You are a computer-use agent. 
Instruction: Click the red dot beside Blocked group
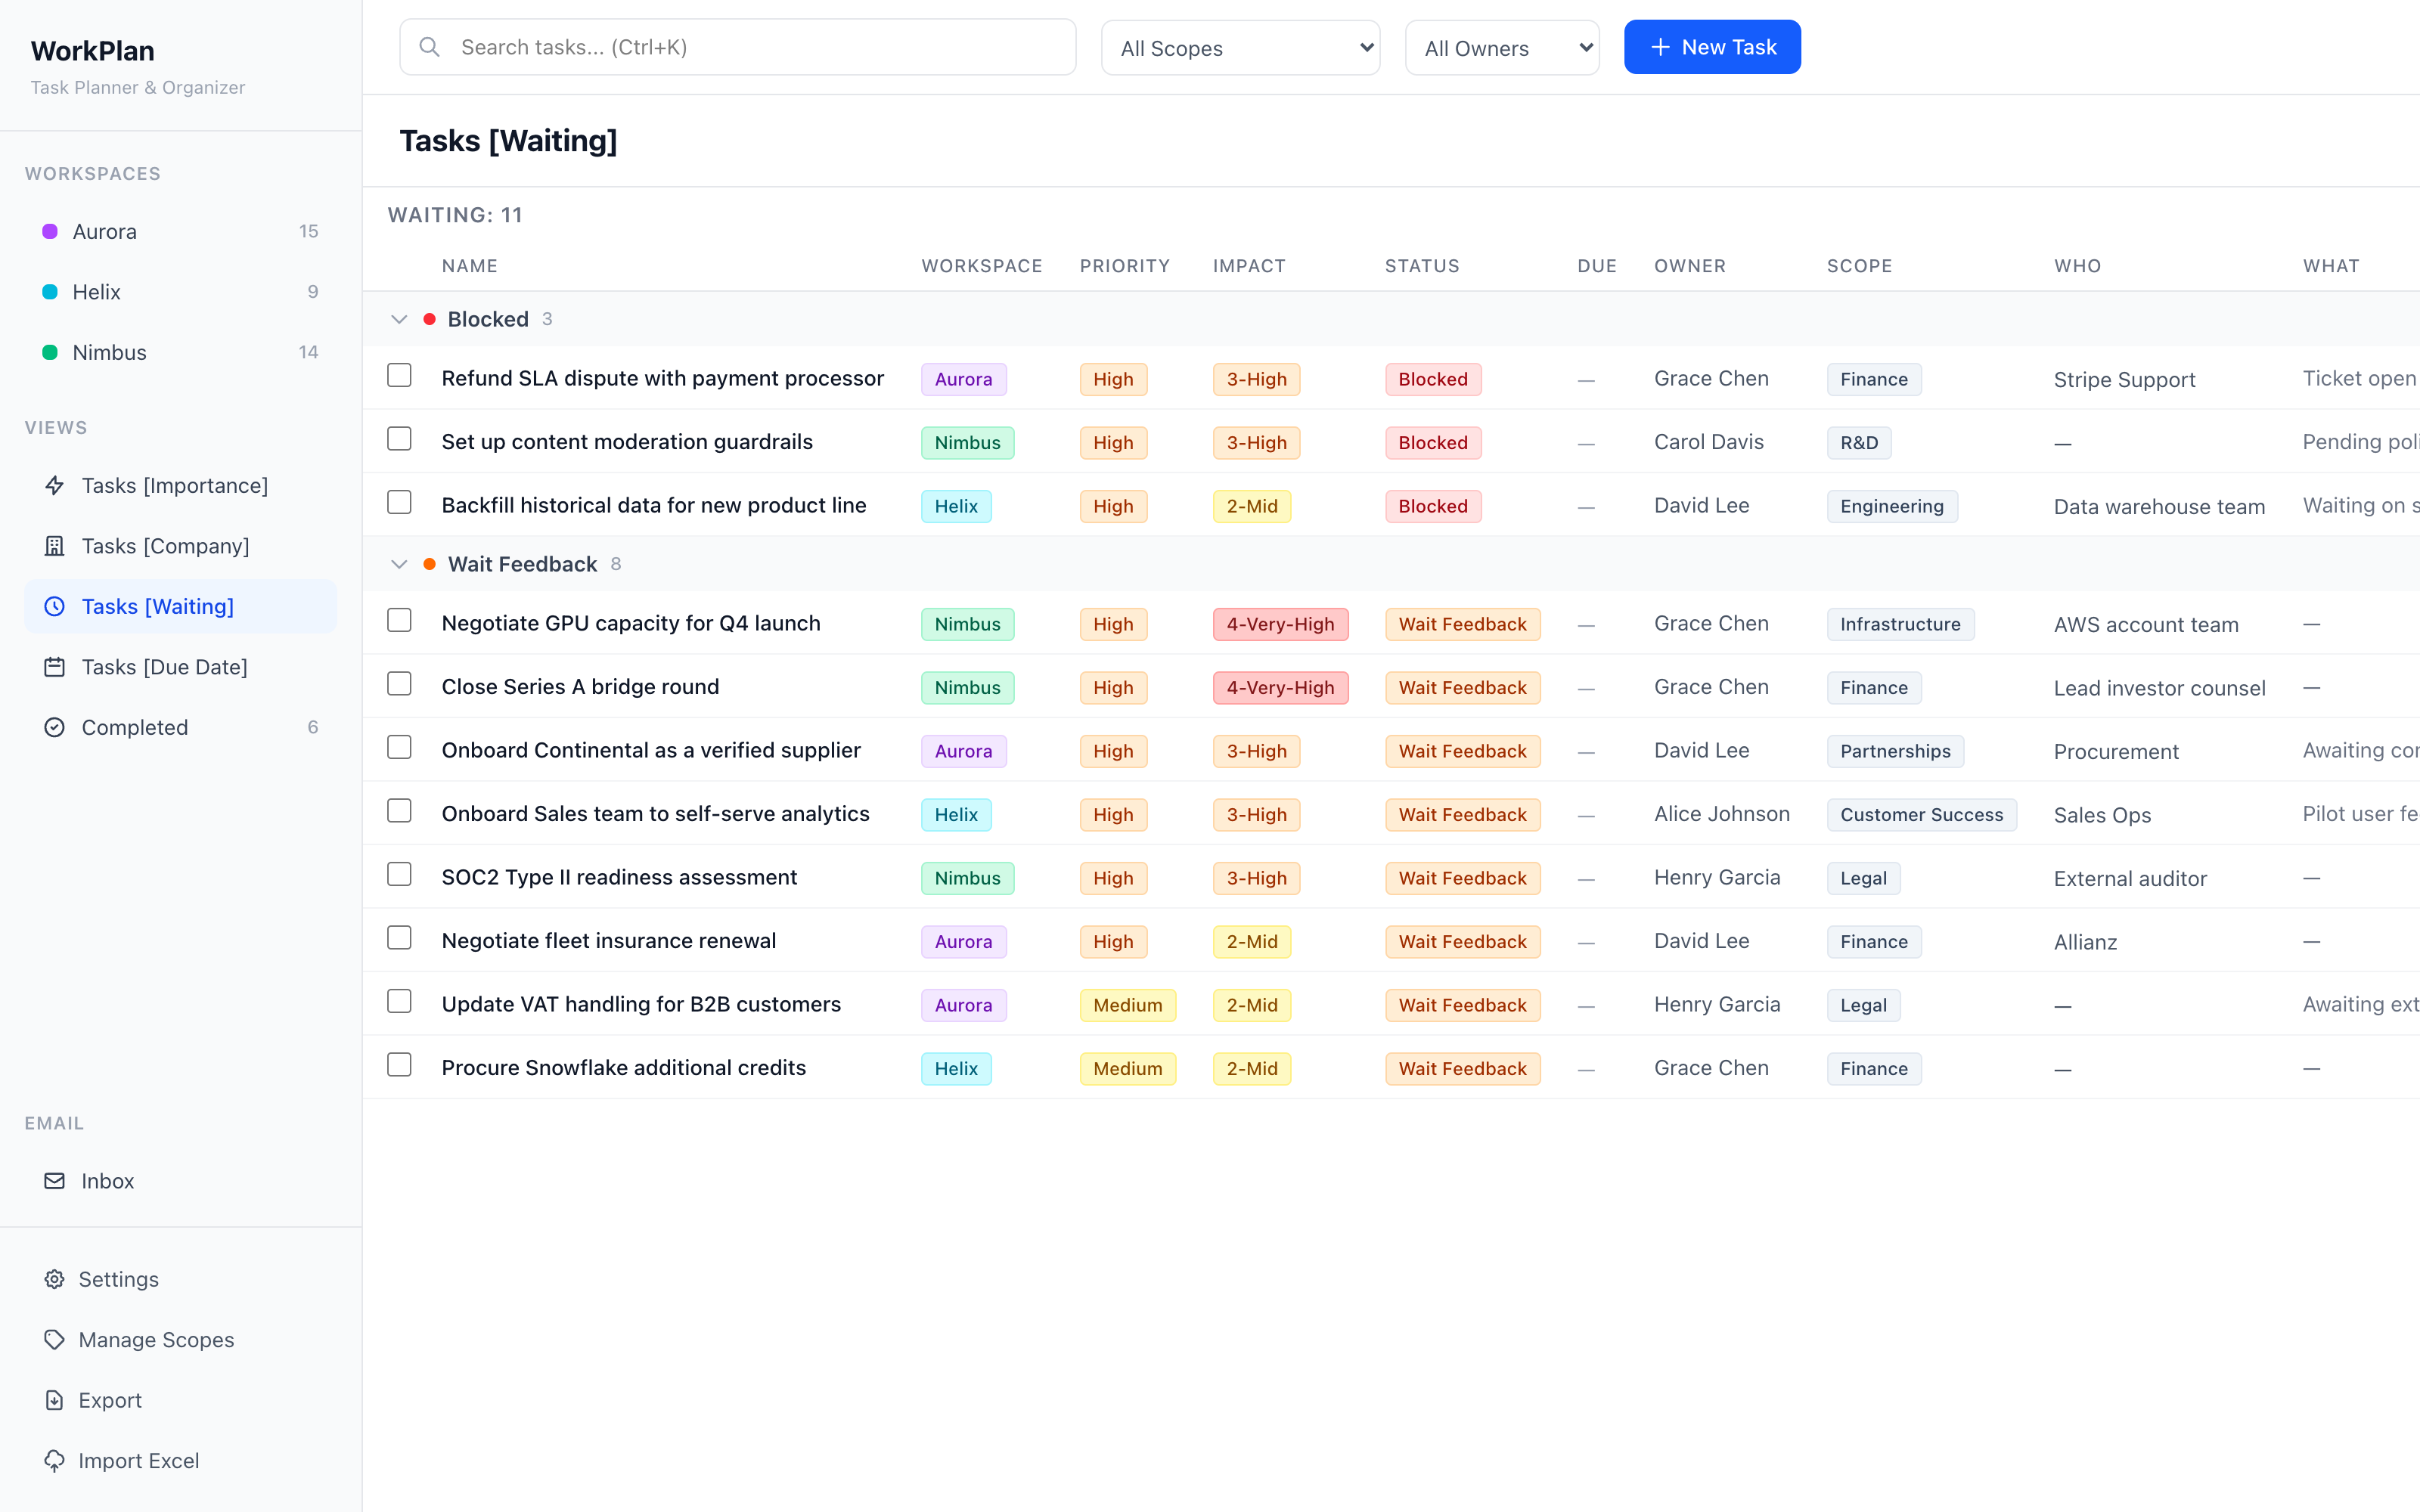click(x=430, y=320)
